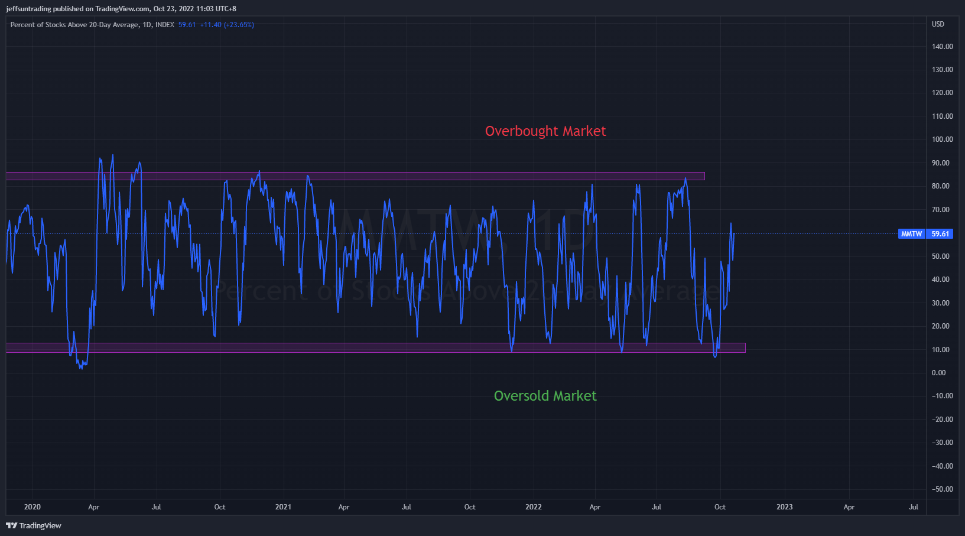Click the 2022 label on the time axis

tap(533, 507)
